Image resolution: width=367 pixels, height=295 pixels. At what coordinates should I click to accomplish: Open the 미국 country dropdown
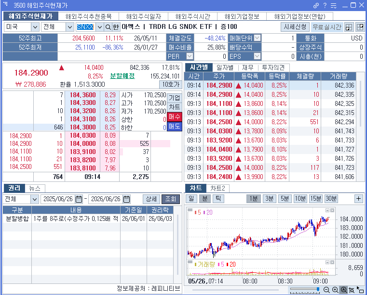pos(35,27)
